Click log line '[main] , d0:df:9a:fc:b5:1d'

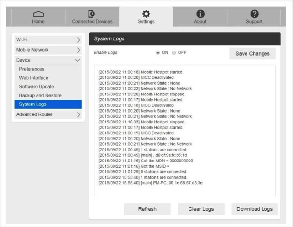tap(143, 155)
